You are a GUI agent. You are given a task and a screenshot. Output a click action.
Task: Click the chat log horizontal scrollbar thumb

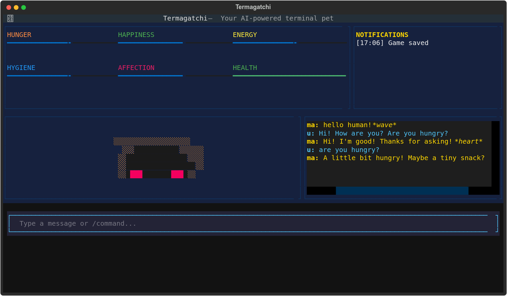point(402,191)
